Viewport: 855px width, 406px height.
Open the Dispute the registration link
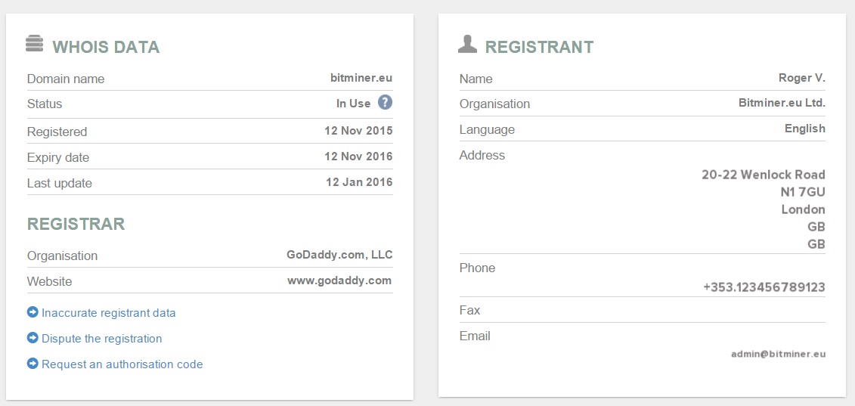pos(102,339)
